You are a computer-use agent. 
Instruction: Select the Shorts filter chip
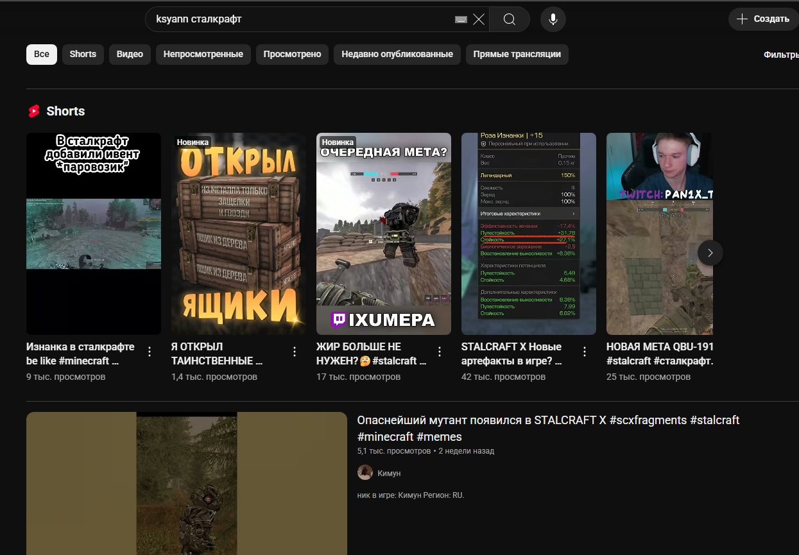(x=83, y=55)
